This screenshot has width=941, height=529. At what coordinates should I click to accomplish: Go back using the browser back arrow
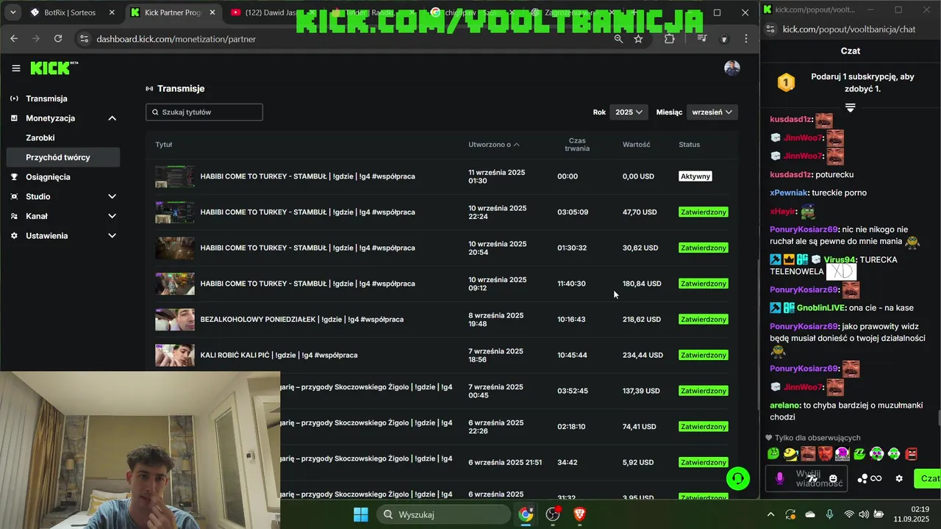[x=14, y=39]
